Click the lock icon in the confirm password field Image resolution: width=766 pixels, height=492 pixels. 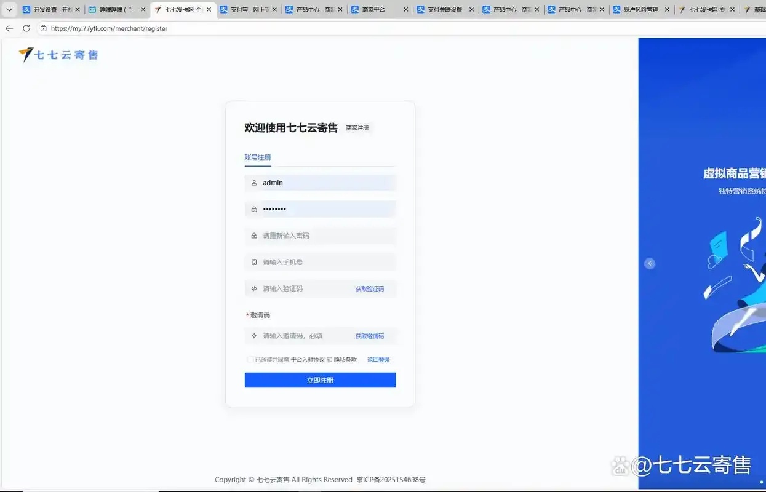[x=254, y=236]
